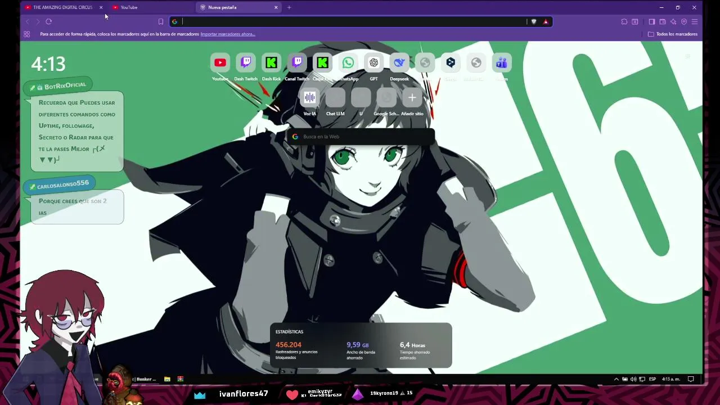Open the Voz IA shortcut
The width and height of the screenshot is (720, 405).
point(309,98)
